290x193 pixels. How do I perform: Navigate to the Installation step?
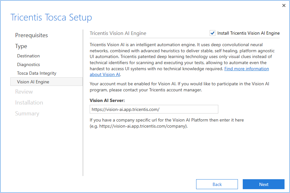29,103
